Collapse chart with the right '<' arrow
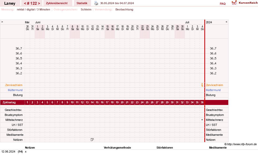 (226, 22)
